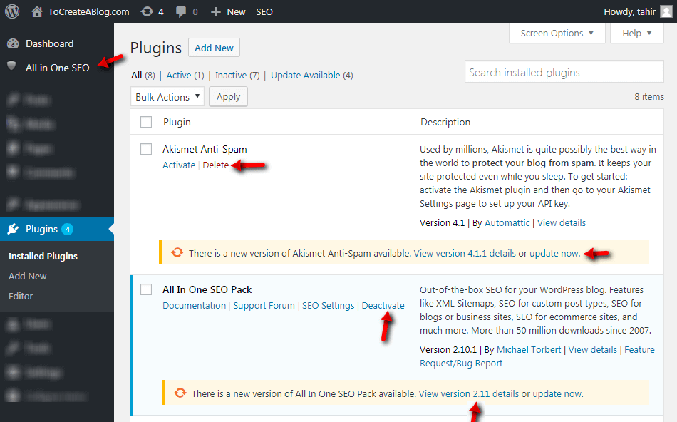Click update now for All In One SEO Pack
The height and width of the screenshot is (422, 677).
557,394
